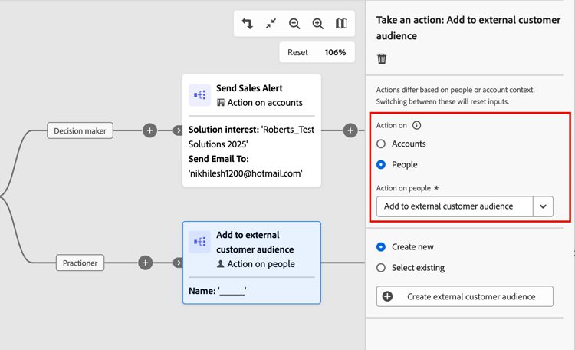Delete the action with the trash icon
The image size is (575, 350).
point(382,59)
